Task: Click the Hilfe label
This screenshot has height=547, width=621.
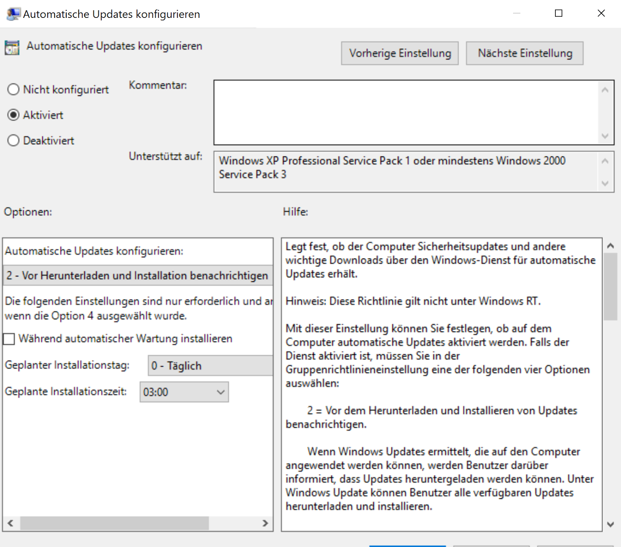Action: coord(295,212)
